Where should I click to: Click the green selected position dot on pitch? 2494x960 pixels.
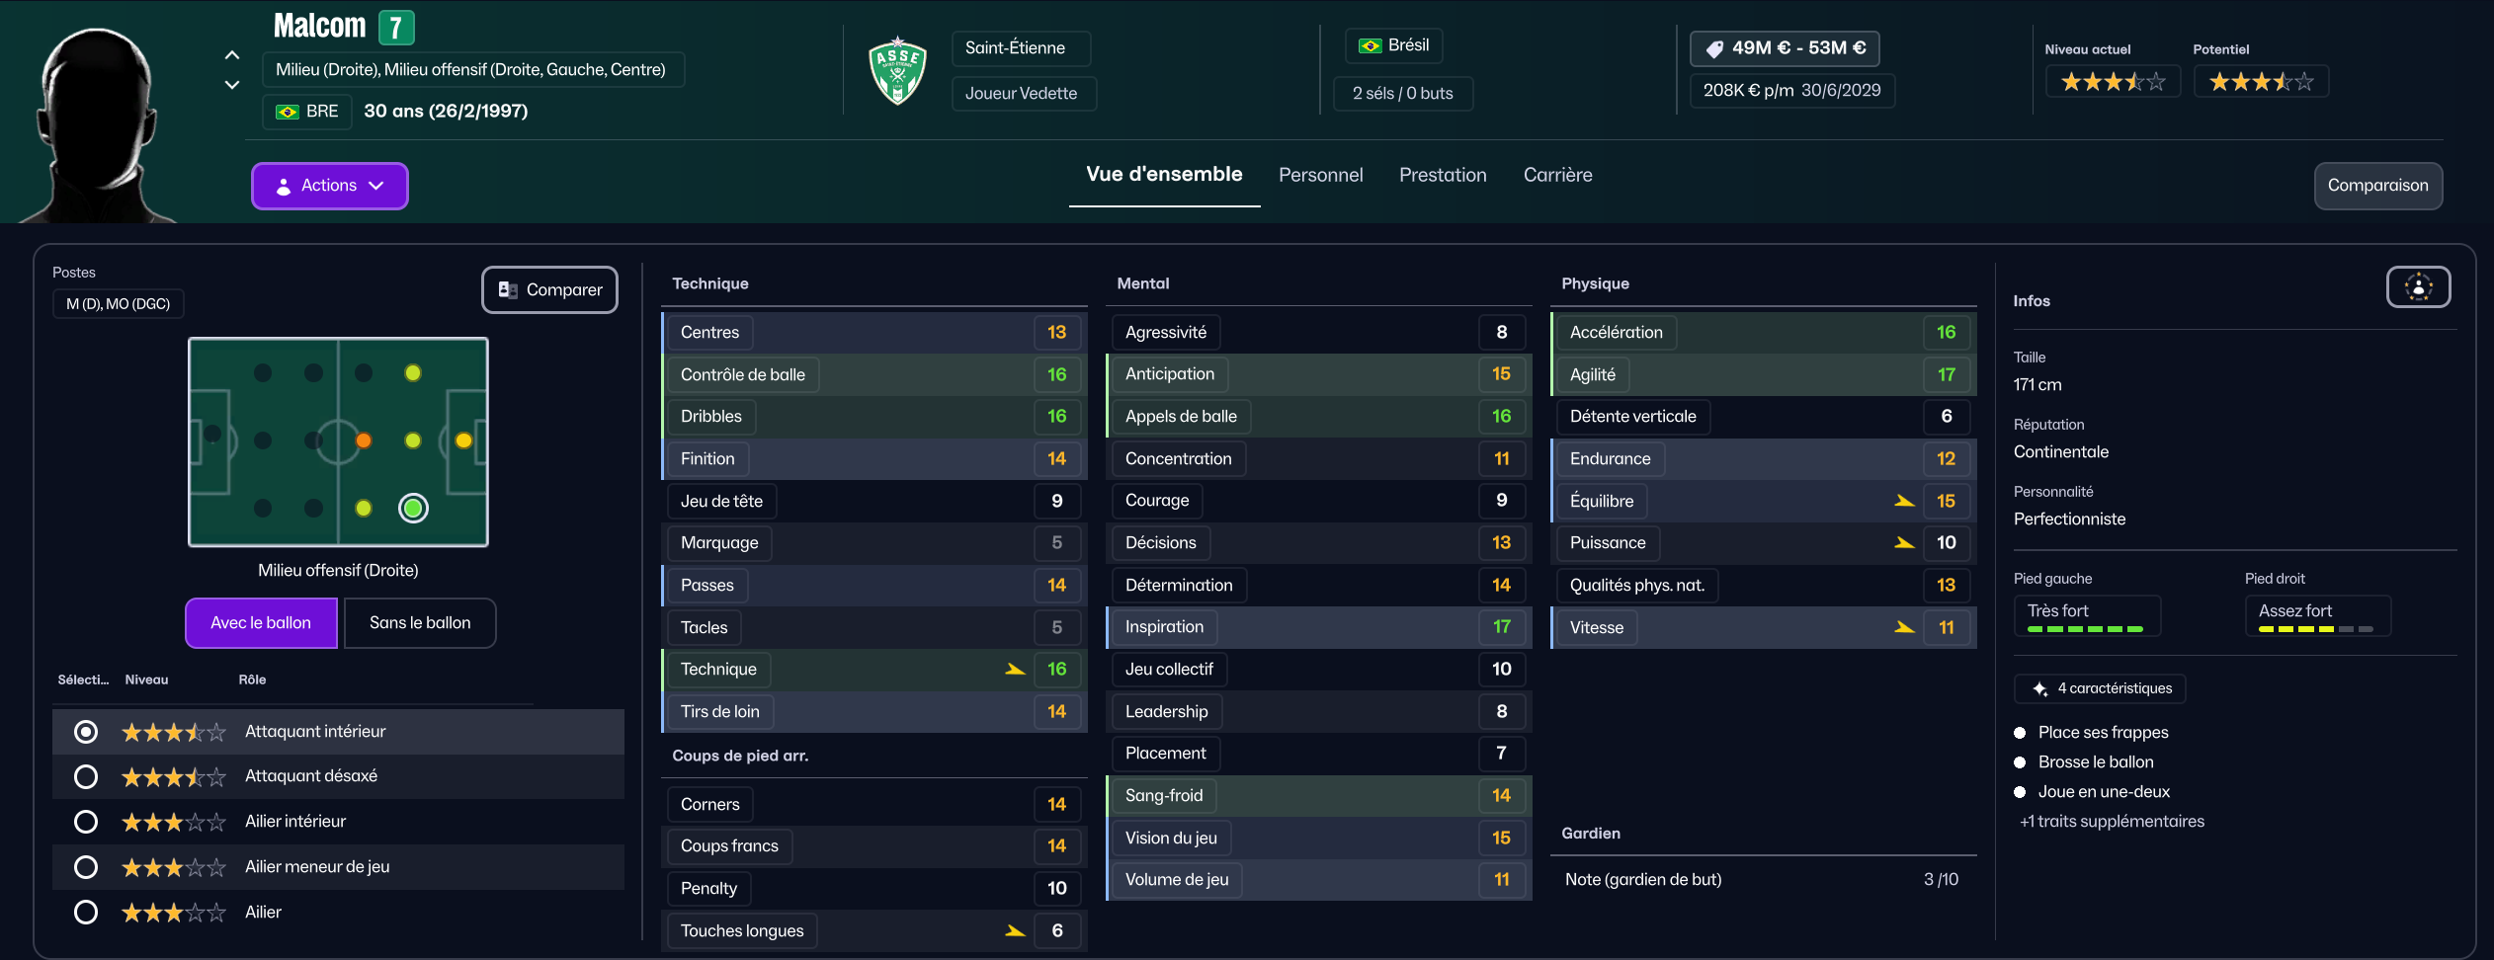413,509
